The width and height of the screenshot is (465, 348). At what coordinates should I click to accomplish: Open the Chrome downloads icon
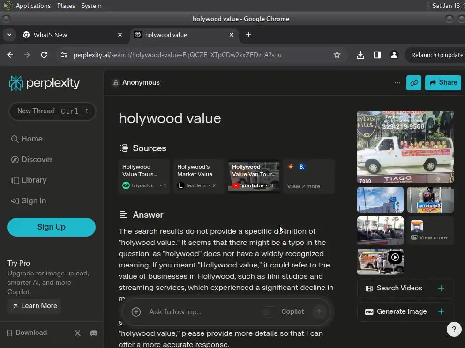click(x=360, y=55)
